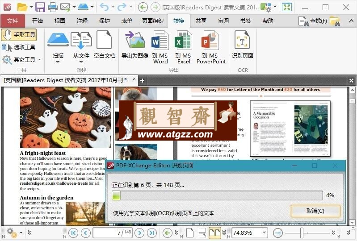Viewport: 357px width, 241px height.
Task: Create a 空白文档 blank document
Action: [105, 44]
